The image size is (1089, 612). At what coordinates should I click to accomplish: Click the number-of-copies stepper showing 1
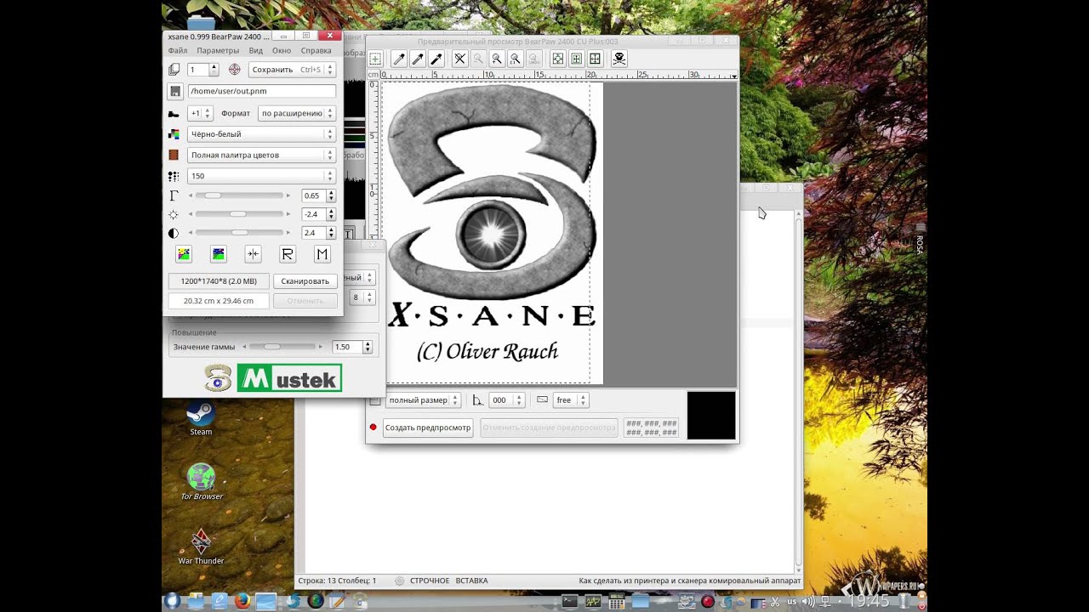pos(203,70)
